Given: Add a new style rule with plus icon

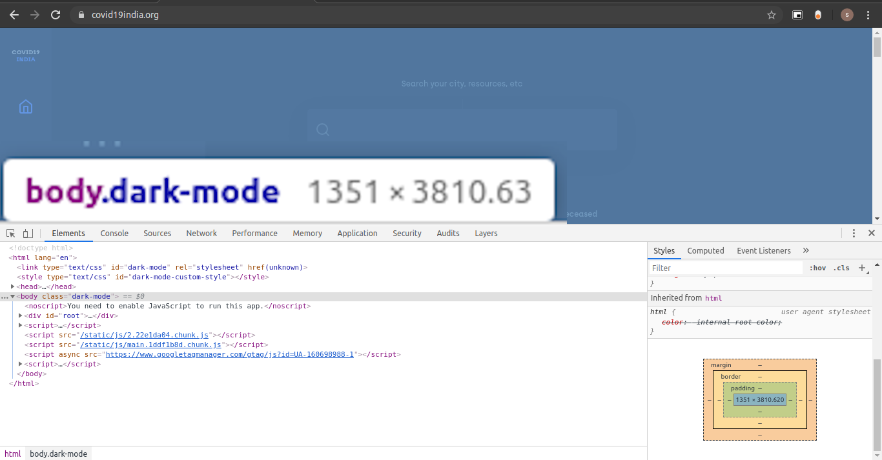Looking at the screenshot, I should (x=861, y=268).
